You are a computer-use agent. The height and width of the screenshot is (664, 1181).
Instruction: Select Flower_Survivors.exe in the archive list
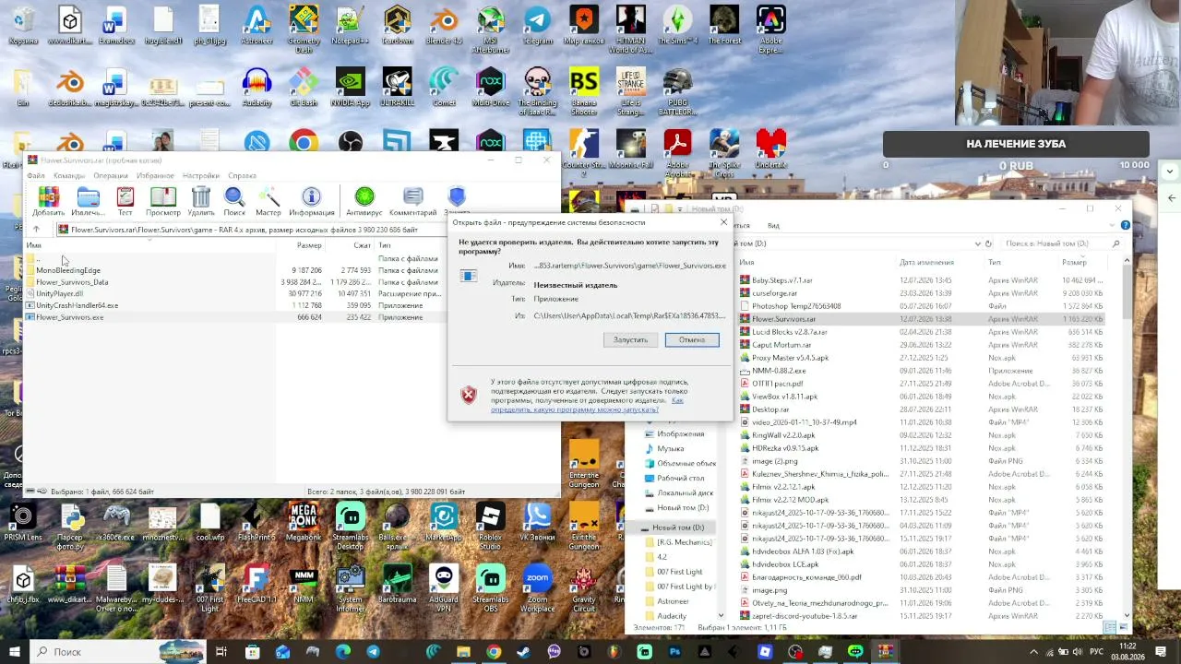pos(69,317)
